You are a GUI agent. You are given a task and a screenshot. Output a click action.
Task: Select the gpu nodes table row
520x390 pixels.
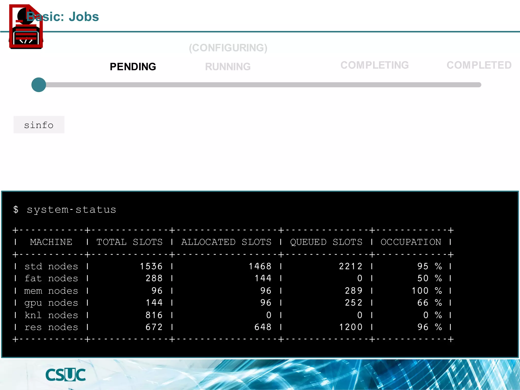[x=51, y=303]
